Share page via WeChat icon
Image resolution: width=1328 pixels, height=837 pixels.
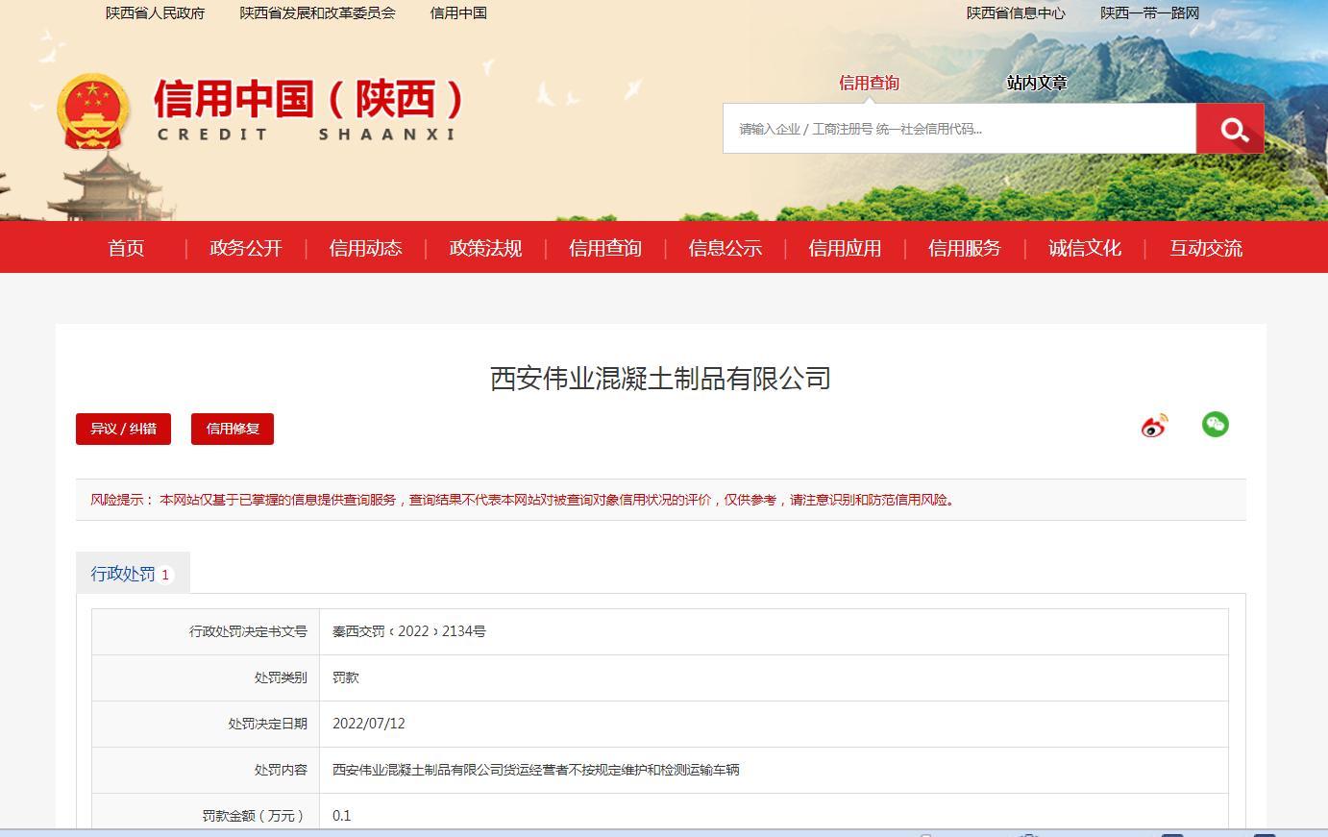click(1215, 425)
